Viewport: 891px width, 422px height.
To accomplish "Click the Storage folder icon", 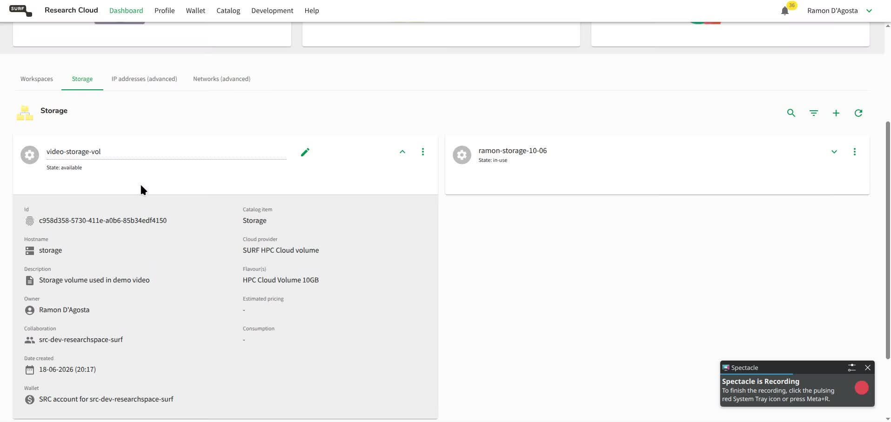I will coord(25,113).
